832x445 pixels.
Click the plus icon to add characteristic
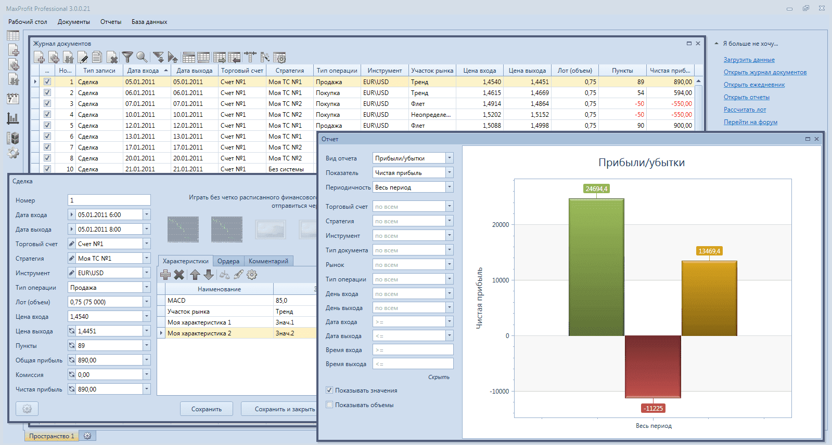click(165, 275)
